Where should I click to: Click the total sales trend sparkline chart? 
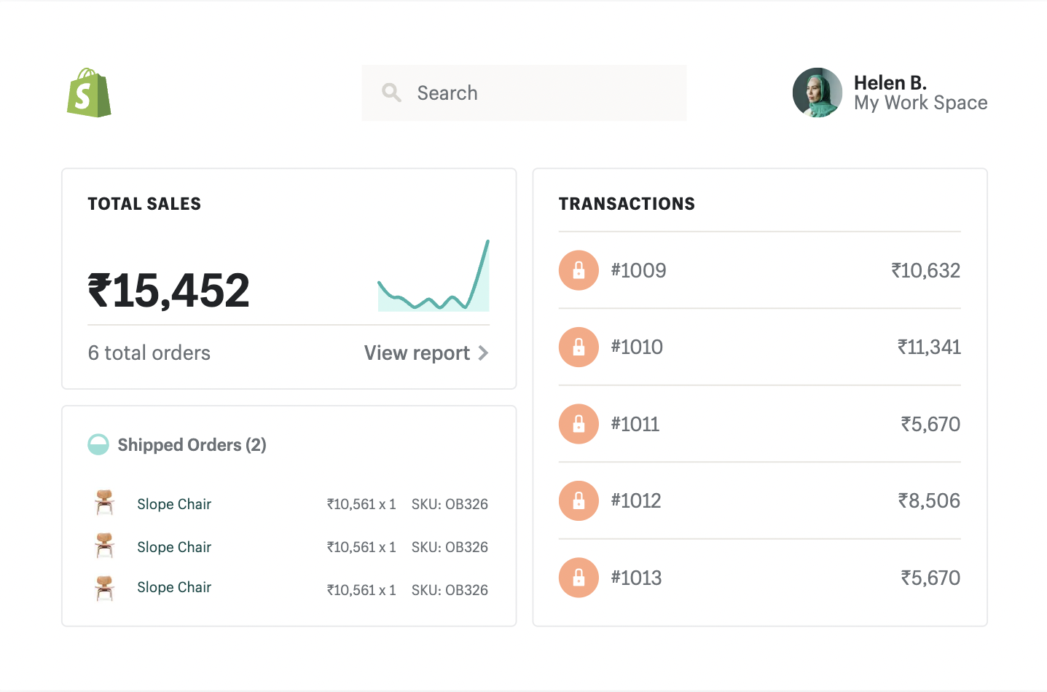pyautogui.click(x=434, y=275)
